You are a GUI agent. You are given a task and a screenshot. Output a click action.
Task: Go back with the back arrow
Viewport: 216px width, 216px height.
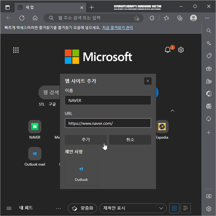[9, 18]
